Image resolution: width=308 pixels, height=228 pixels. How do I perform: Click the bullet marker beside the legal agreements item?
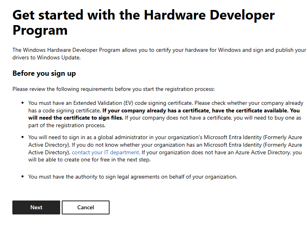coord(23,177)
